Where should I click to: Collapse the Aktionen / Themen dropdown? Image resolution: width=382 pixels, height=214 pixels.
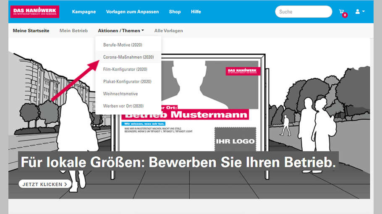[121, 31]
